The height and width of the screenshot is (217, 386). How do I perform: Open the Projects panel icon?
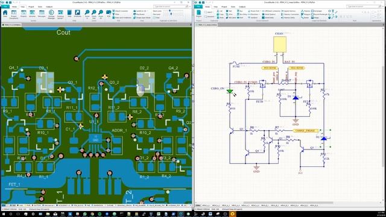pos(24,14)
